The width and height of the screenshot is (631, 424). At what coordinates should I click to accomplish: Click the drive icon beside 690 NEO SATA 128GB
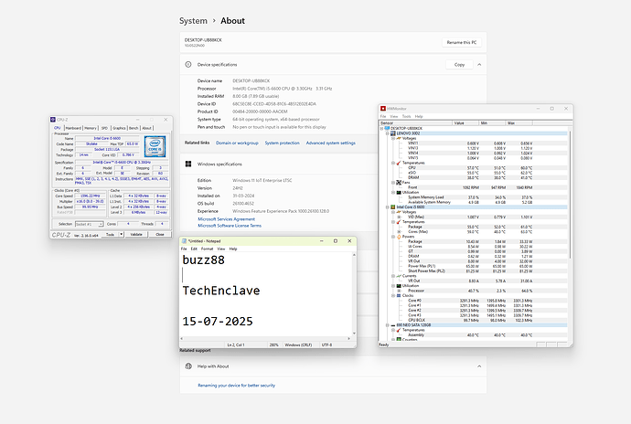point(393,325)
